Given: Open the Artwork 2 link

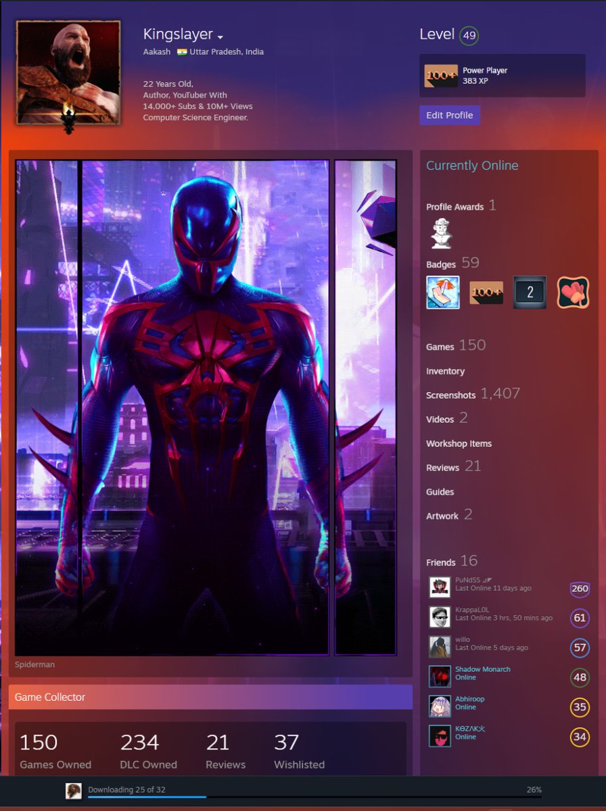Looking at the screenshot, I should pyautogui.click(x=449, y=515).
